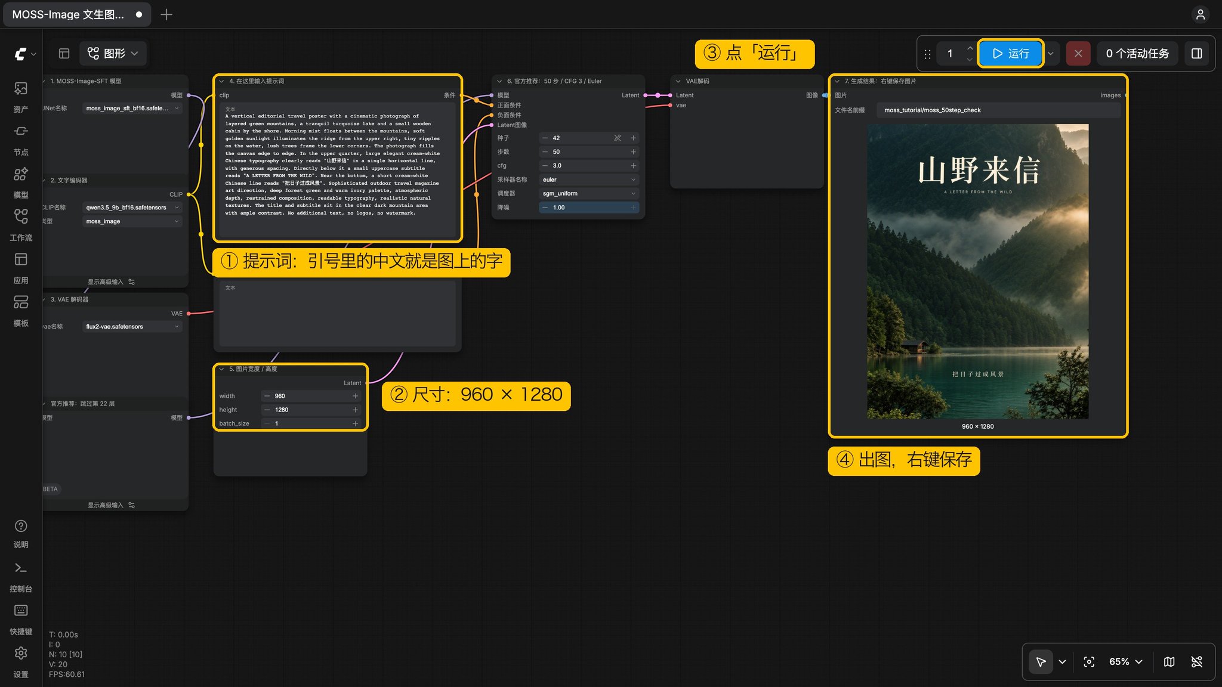1222x687 pixels.
Task: Click the prompt text area in node 4
Action: [337, 169]
